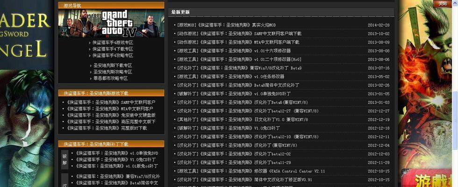Open 日文化补丁V1.0 兼容WIN7/8 entry

tap(242, 120)
